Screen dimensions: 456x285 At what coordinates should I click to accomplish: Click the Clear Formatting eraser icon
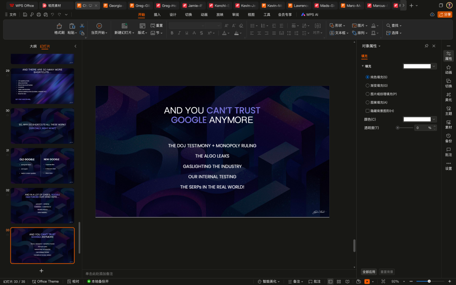(241, 26)
